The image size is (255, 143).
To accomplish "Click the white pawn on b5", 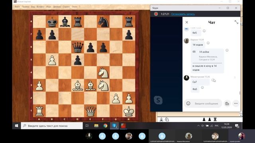I will 52,60.
